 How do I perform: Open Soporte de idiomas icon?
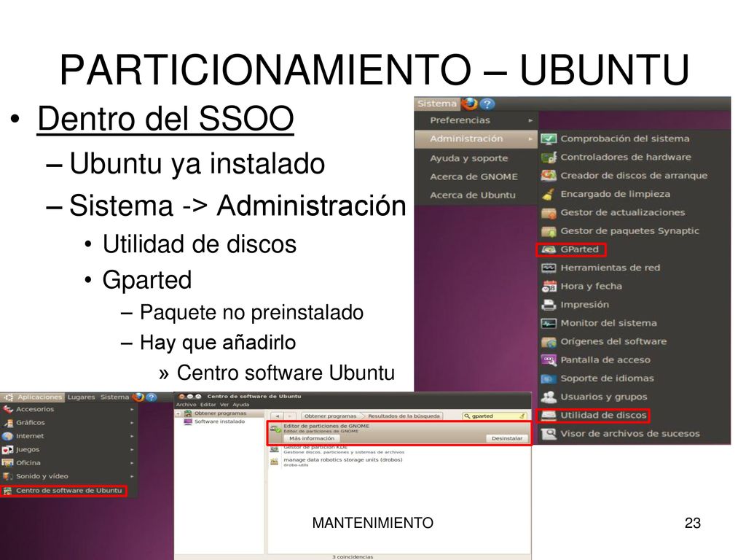tap(549, 378)
